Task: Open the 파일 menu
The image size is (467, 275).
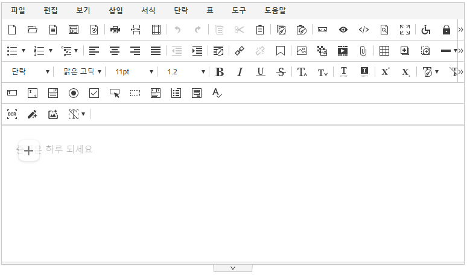Action: pyautogui.click(x=18, y=10)
